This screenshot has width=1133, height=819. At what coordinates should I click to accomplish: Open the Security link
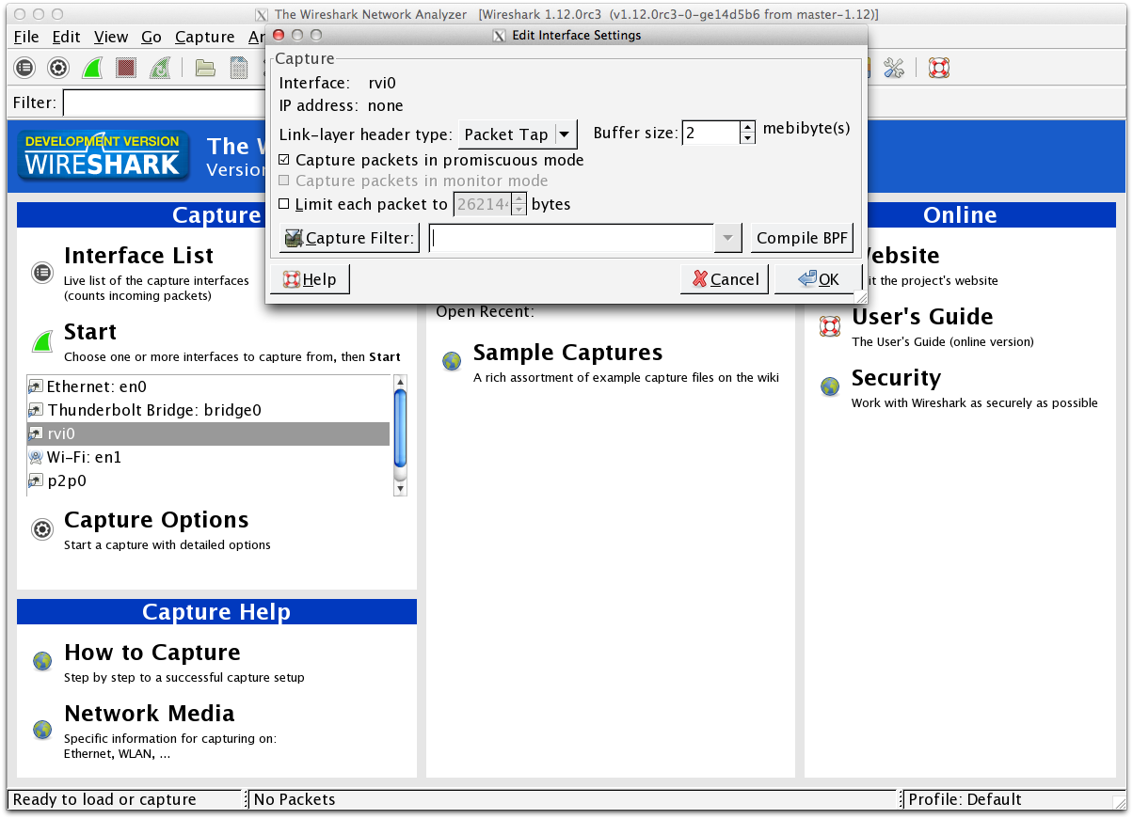896,378
